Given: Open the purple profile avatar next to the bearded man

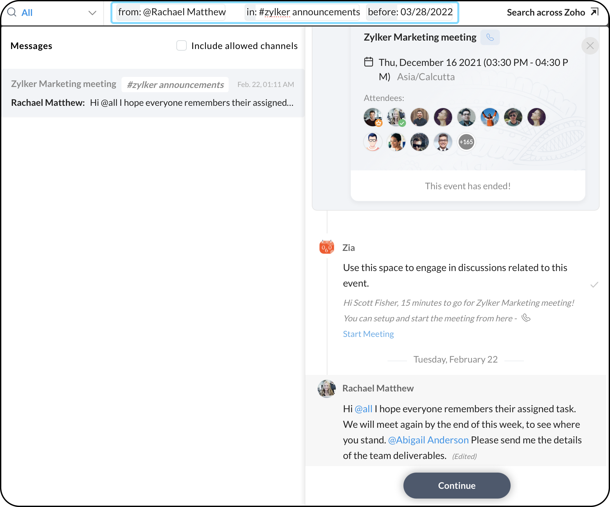Looking at the screenshot, I should pyautogui.click(x=443, y=117).
